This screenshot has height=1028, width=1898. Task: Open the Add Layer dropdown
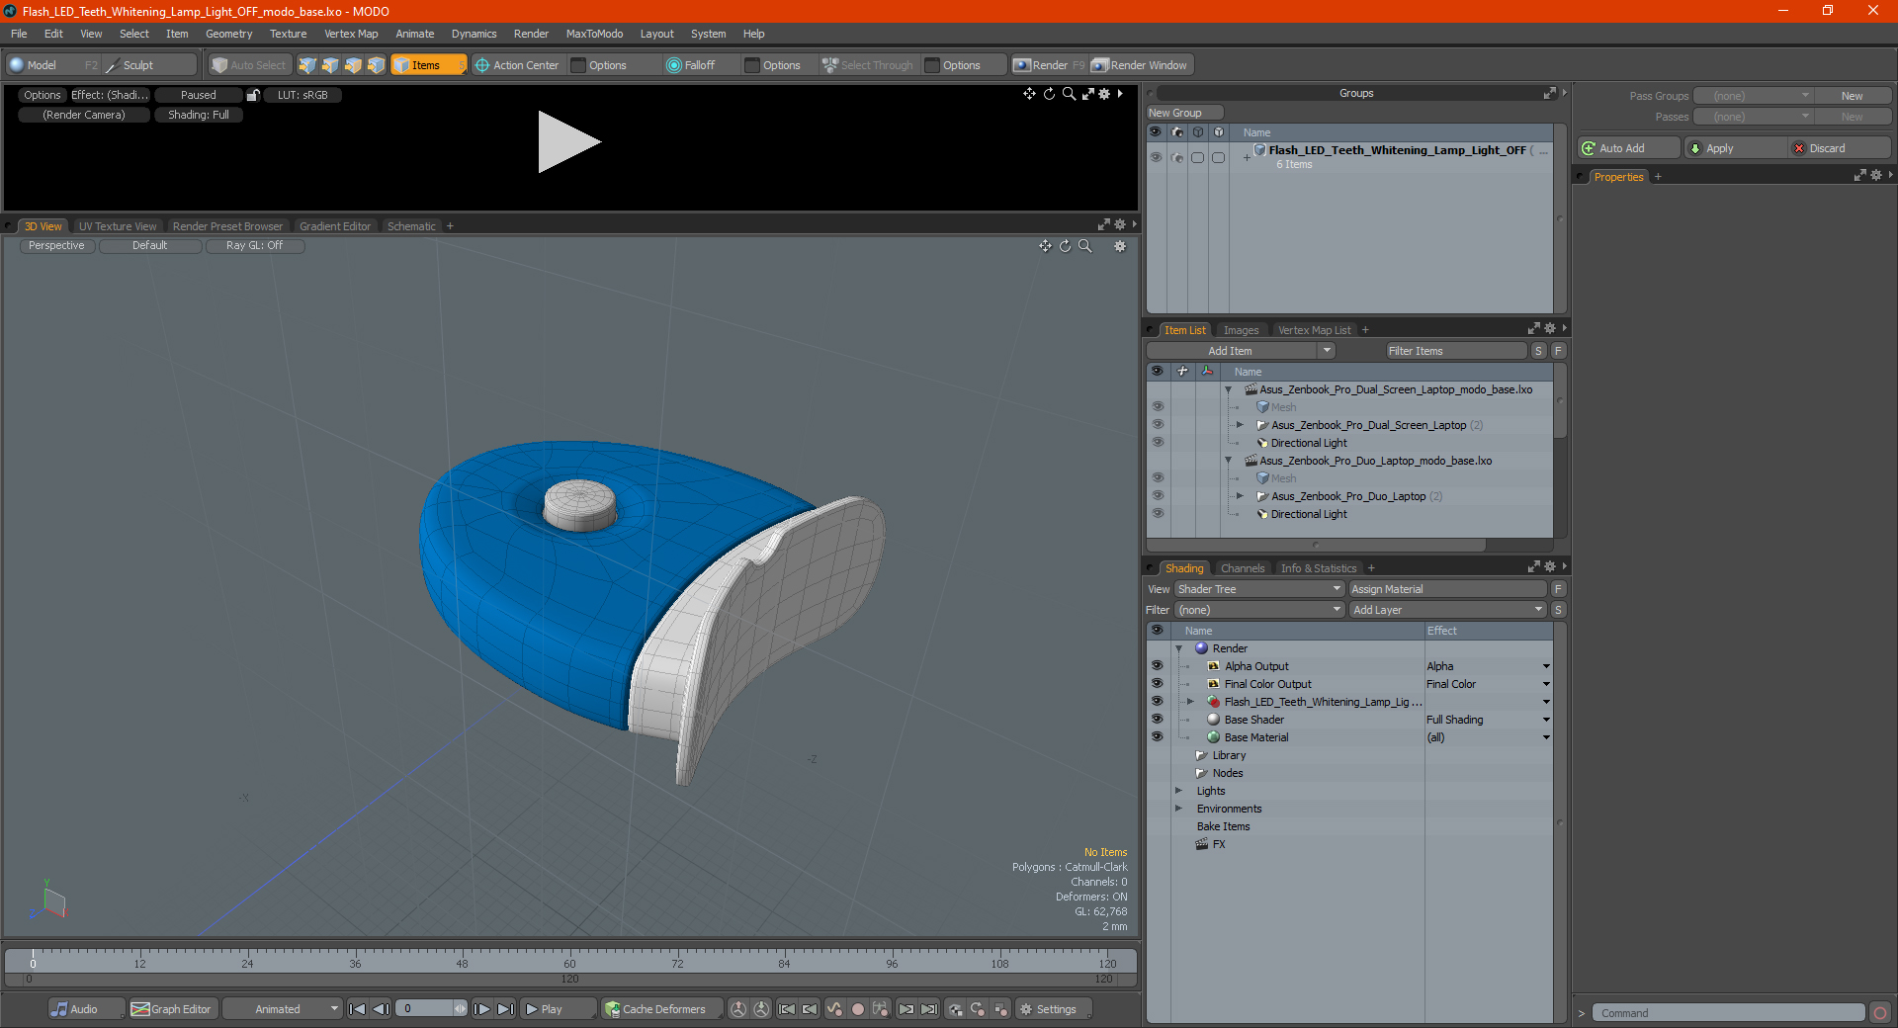pyautogui.click(x=1447, y=610)
